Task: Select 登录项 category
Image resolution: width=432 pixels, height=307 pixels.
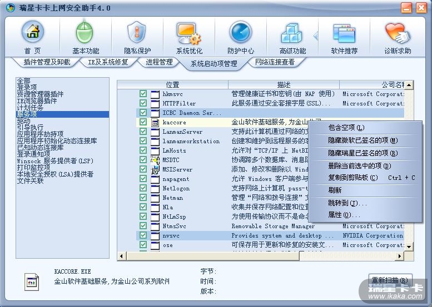Action: [27, 88]
